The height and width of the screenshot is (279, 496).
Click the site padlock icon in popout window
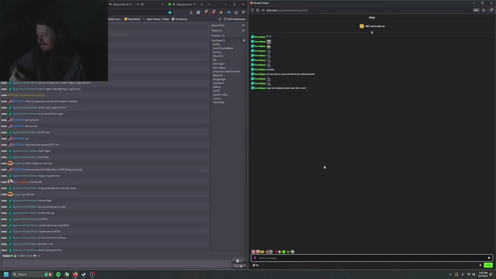coord(257,10)
